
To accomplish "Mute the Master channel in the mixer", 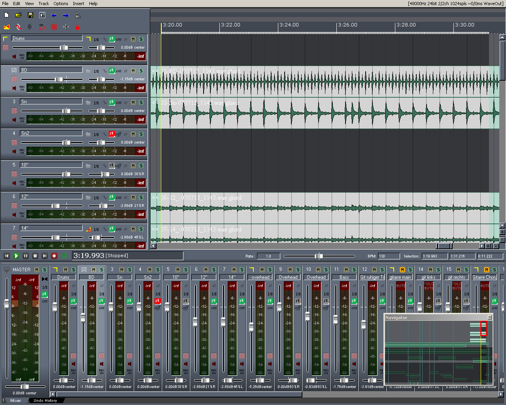I will pyautogui.click(x=37, y=270).
